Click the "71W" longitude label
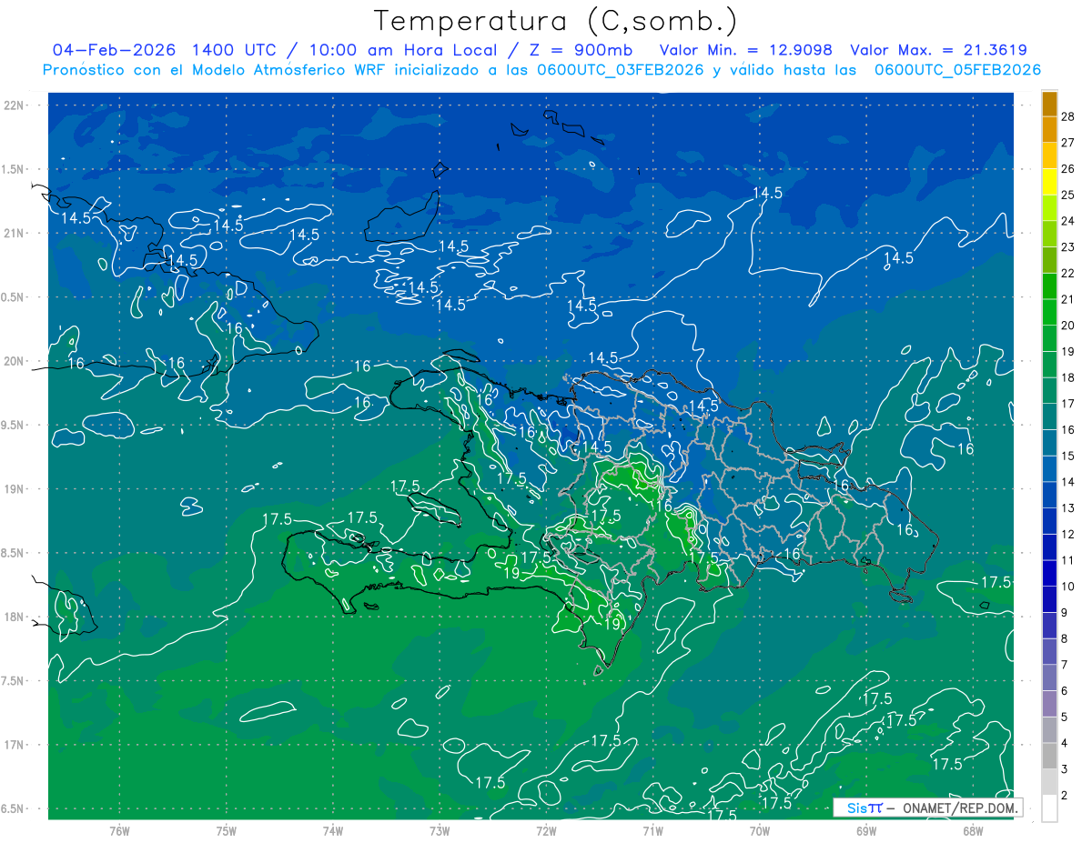Viewport: 1092px width, 843px height. 652,831
